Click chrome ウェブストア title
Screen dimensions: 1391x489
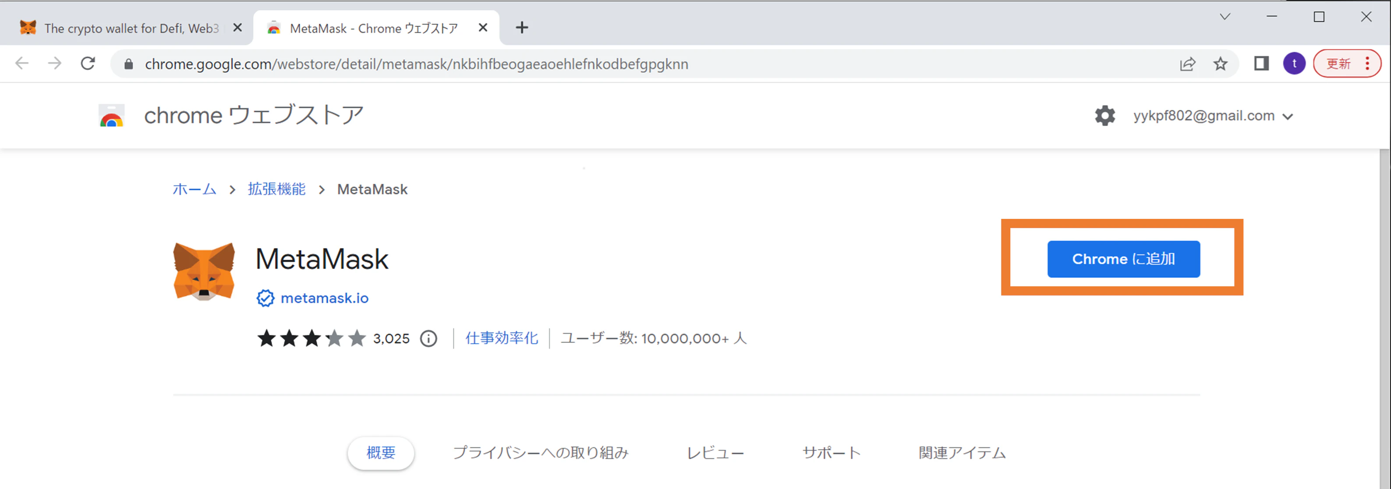point(254,116)
